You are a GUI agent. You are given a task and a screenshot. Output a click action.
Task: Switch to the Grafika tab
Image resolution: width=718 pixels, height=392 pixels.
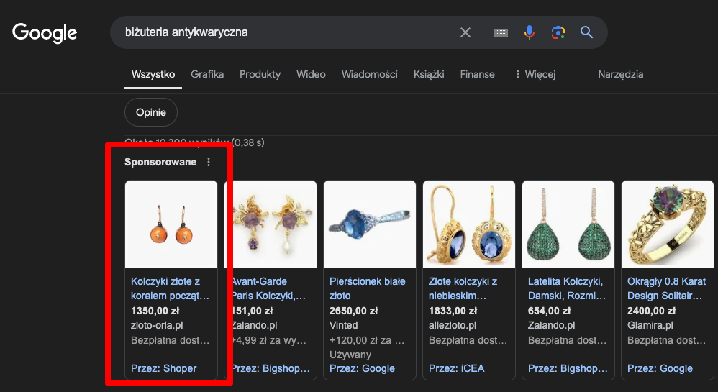point(207,74)
